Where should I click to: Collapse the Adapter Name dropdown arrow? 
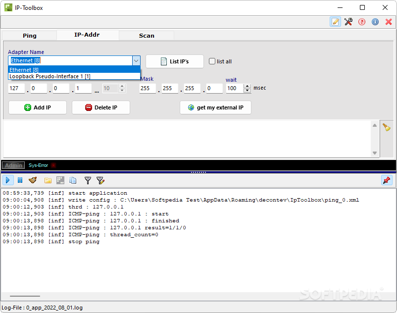(x=136, y=61)
